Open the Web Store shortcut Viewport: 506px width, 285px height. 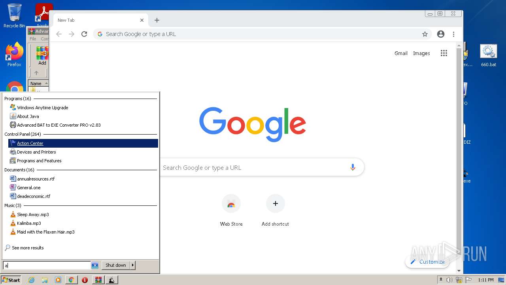pyautogui.click(x=231, y=210)
